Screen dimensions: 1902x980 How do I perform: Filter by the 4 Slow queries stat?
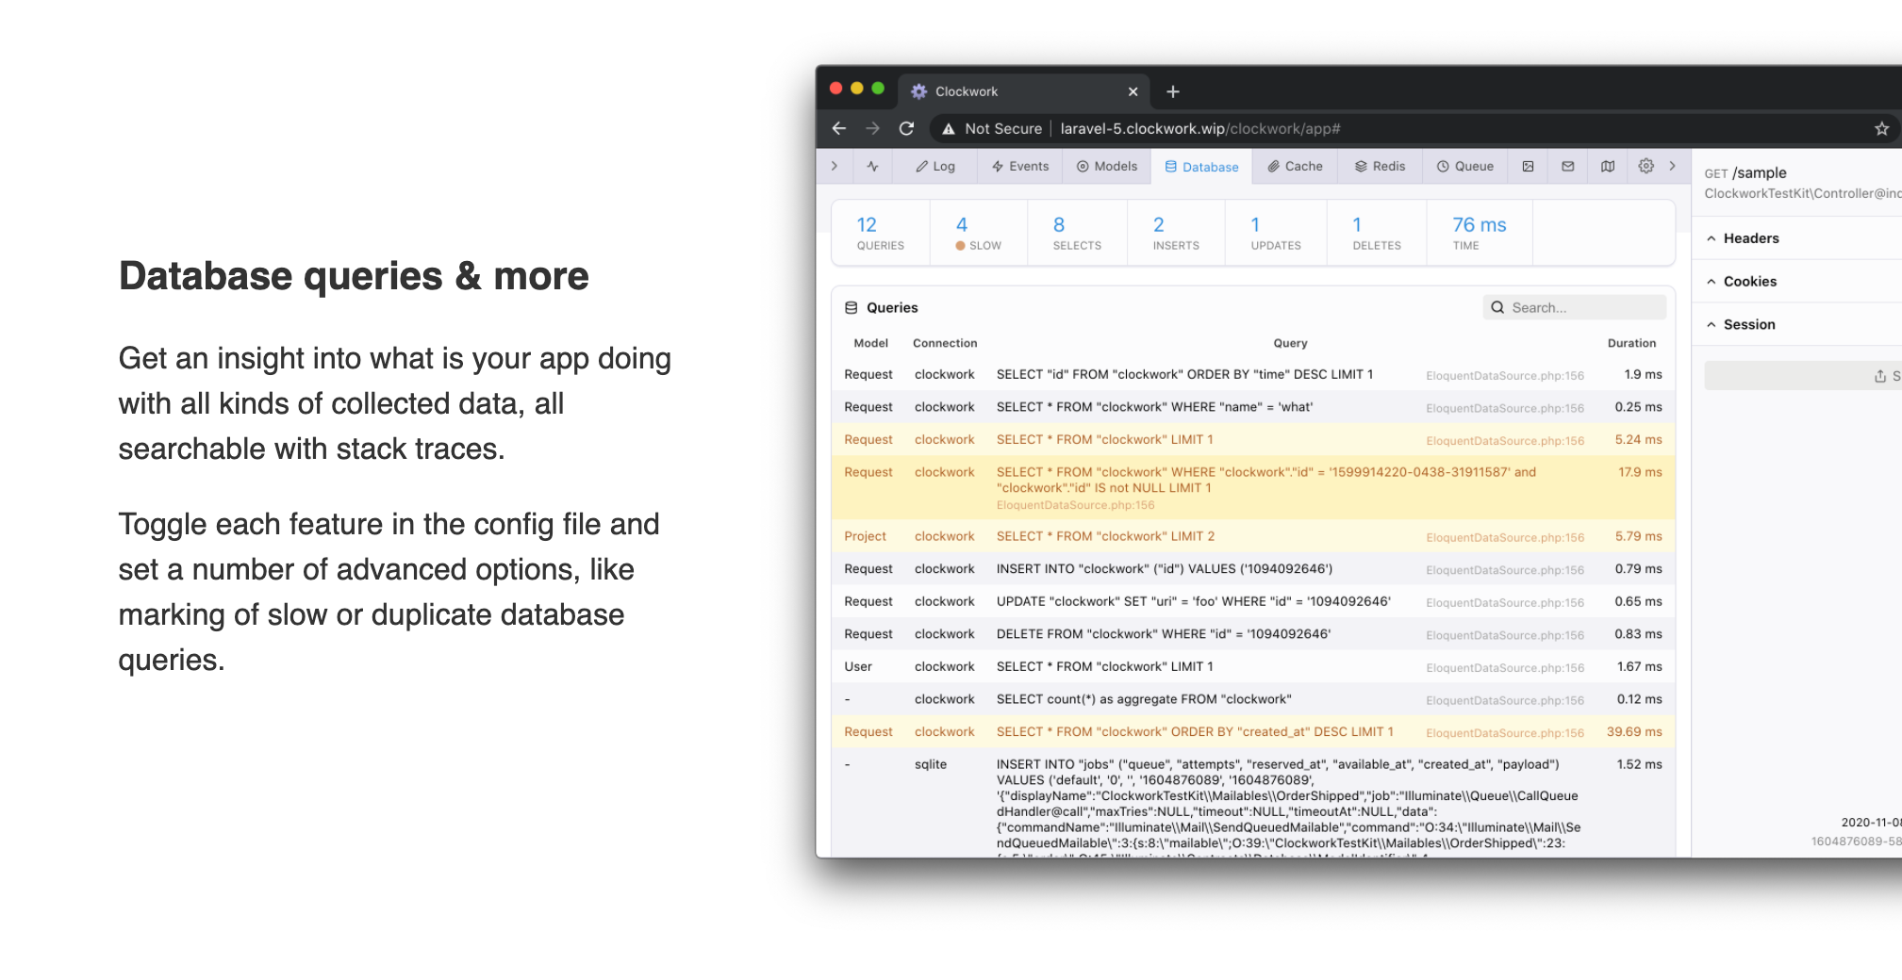click(x=978, y=233)
